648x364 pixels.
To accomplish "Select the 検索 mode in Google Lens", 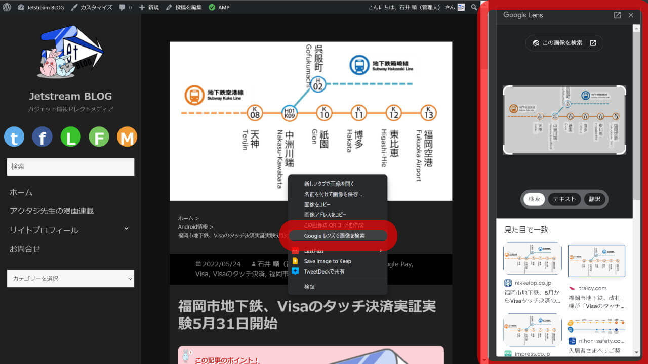I will [x=534, y=199].
